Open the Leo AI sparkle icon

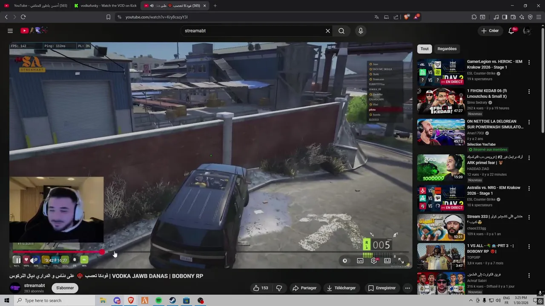pos(522,17)
